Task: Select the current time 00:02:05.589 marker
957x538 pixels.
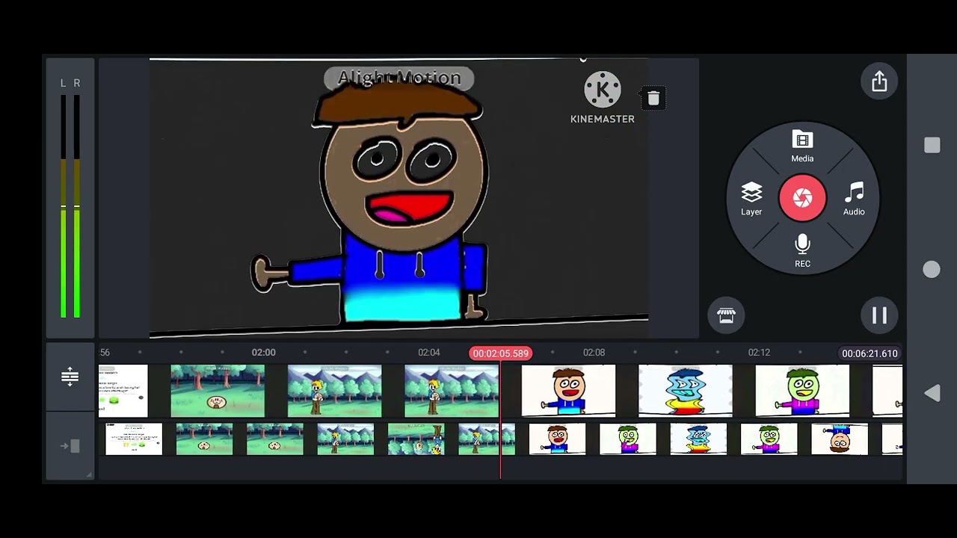Action: coord(500,353)
